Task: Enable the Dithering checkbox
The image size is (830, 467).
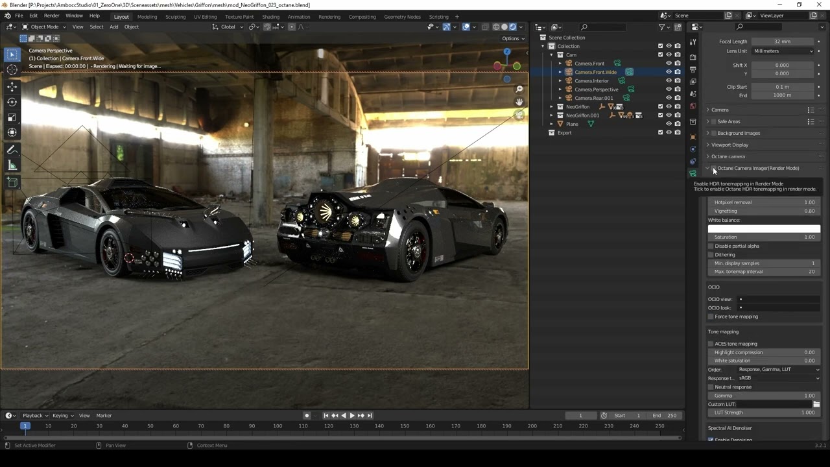Action: click(711, 255)
